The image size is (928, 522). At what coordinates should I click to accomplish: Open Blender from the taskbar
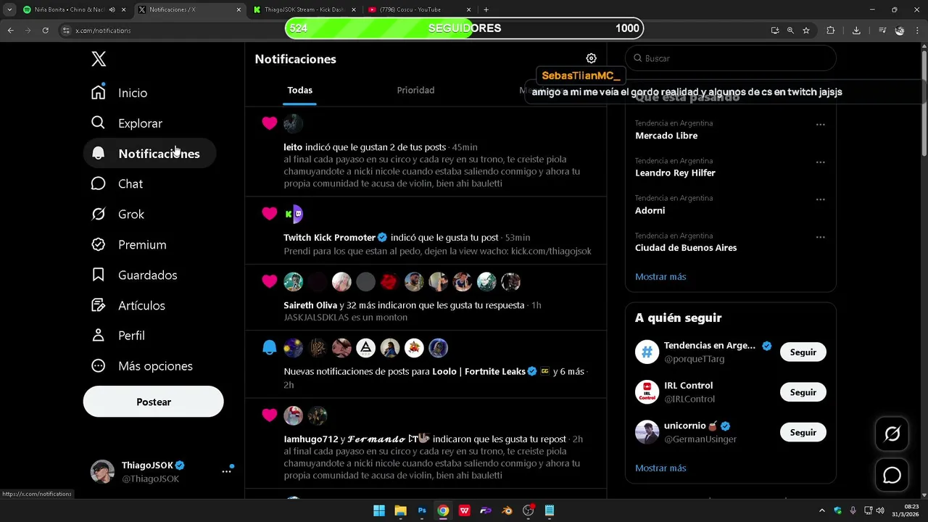[x=507, y=510]
